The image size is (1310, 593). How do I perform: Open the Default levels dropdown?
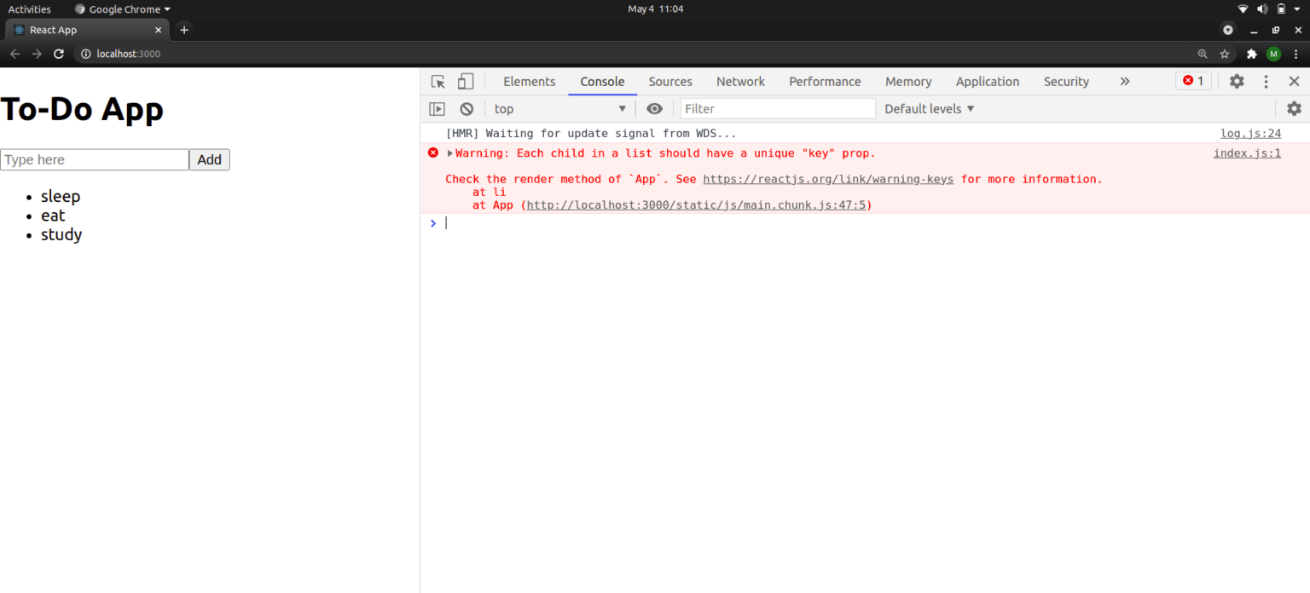[x=928, y=108]
